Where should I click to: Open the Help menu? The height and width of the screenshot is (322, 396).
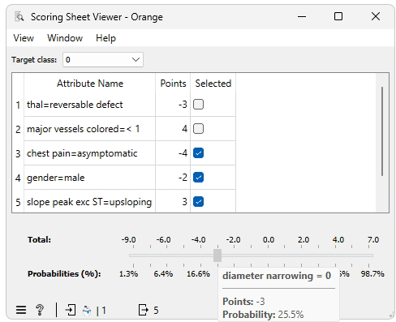tap(105, 38)
